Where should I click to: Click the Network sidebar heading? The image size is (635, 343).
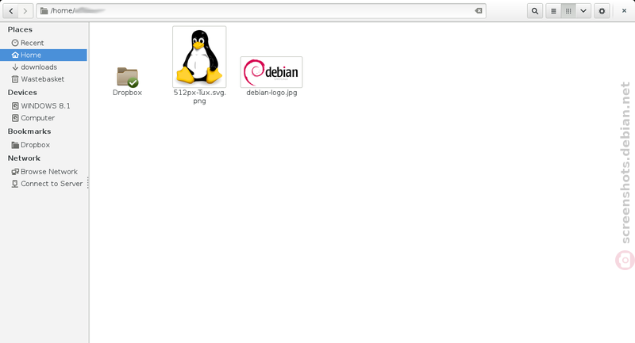point(24,158)
